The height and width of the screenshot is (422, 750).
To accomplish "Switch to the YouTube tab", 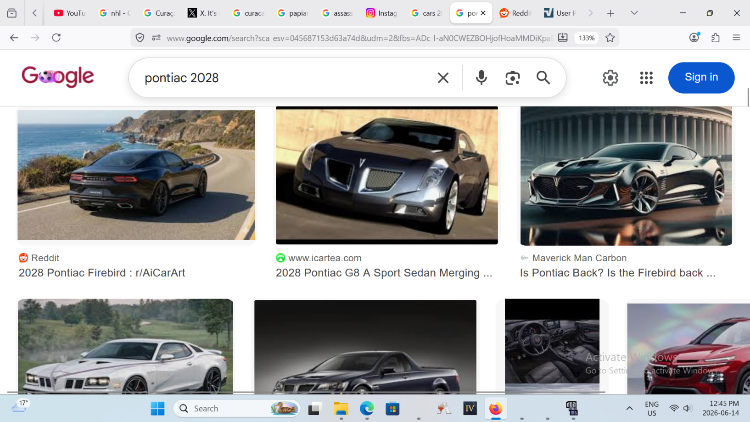I will (69, 13).
